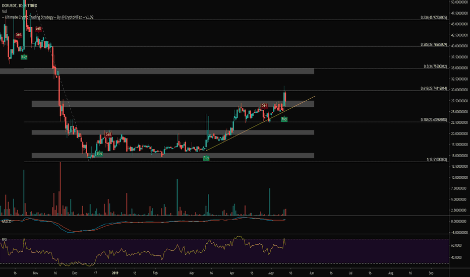The height and width of the screenshot is (277, 470).
Task: Click the 2019 label on time axis
Action: 115,273
